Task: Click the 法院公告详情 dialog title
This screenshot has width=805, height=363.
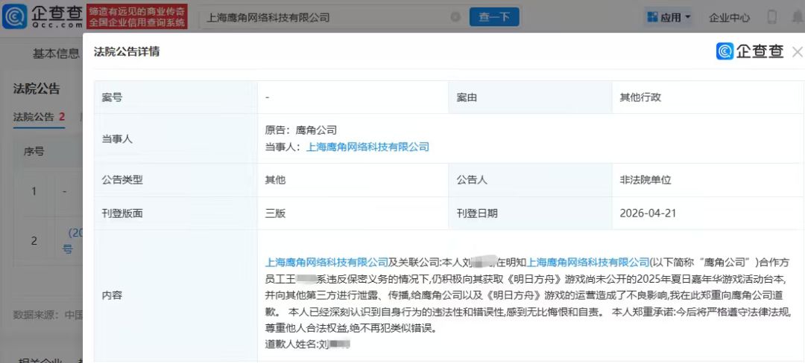Action: [x=126, y=52]
